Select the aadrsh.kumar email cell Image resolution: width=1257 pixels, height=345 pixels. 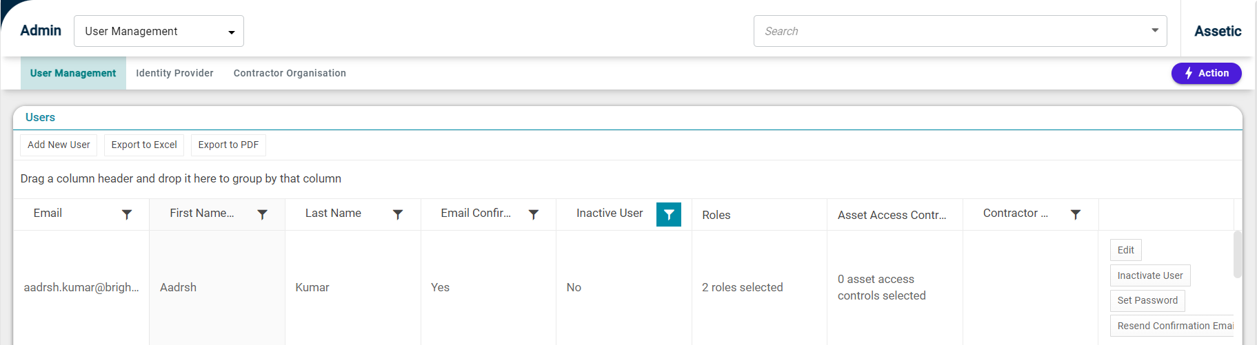[81, 288]
